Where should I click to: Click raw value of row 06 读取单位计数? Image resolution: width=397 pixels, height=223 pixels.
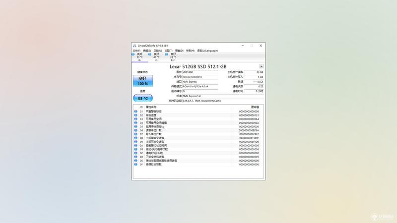(x=249, y=130)
